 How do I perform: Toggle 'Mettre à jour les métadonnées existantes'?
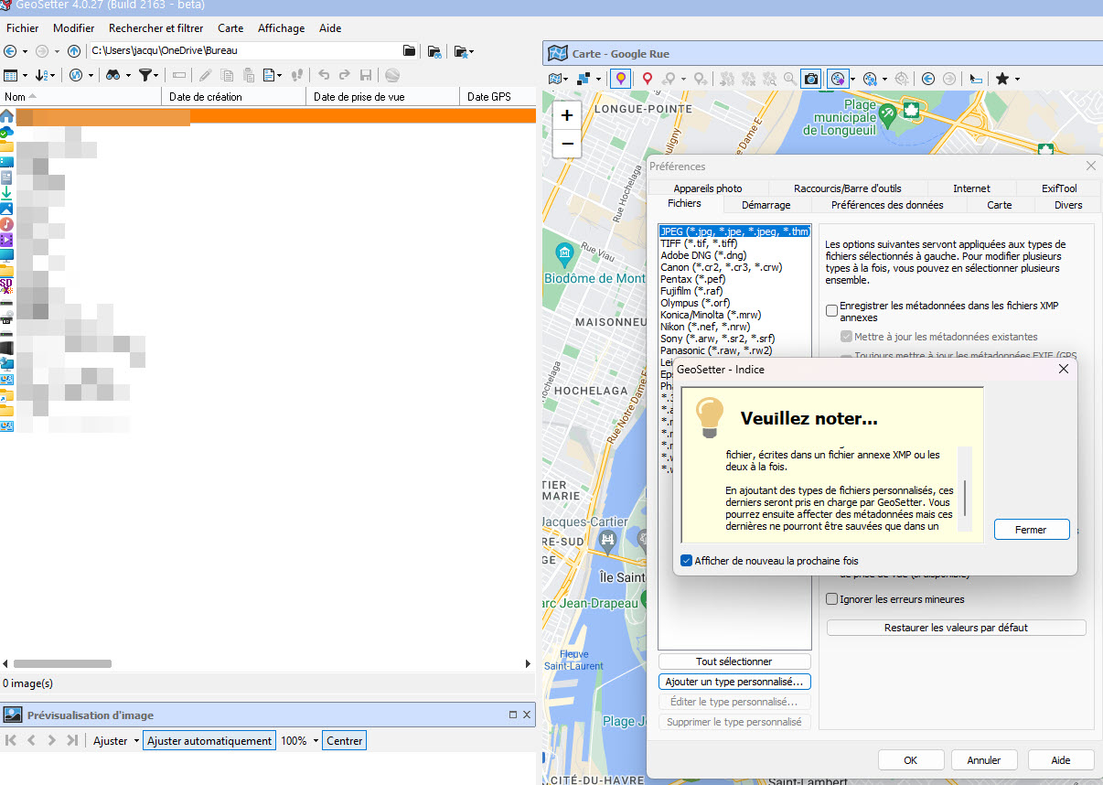click(846, 337)
